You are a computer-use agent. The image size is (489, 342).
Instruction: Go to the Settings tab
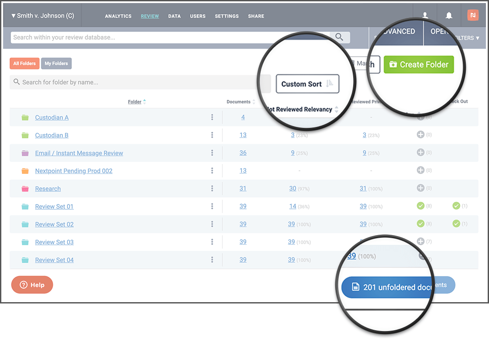[227, 16]
